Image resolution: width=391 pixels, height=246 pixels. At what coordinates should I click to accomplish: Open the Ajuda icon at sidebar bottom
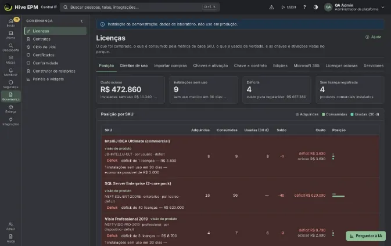10,238
